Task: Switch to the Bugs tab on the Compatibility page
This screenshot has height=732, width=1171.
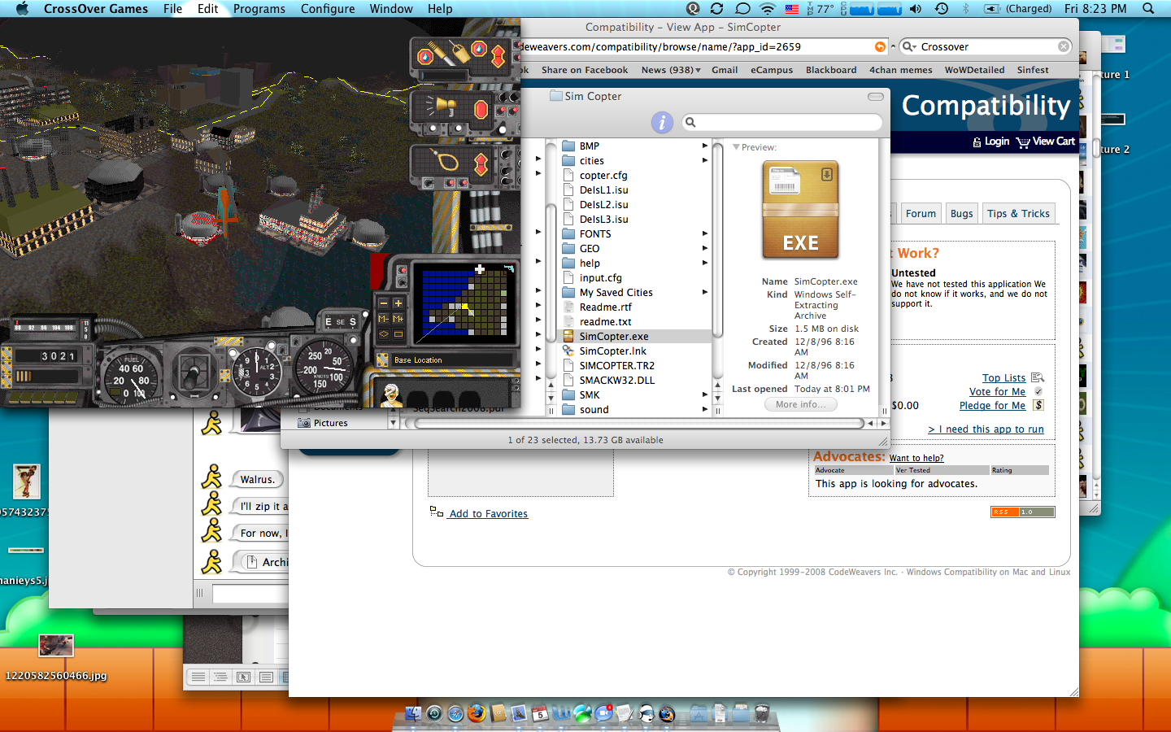Action: (x=961, y=213)
